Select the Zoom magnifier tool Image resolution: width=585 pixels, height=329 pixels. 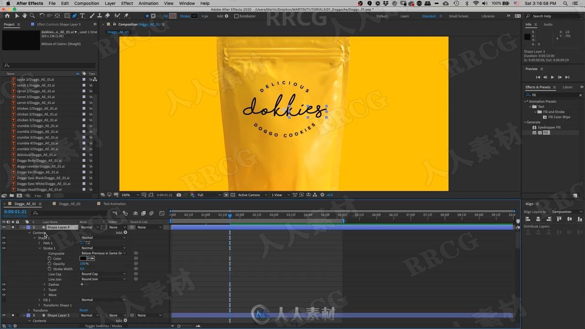click(x=32, y=16)
